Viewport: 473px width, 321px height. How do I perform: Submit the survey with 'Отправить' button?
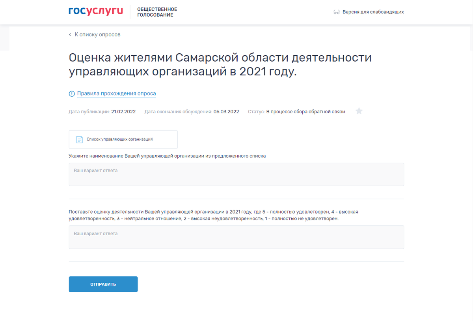(103, 284)
